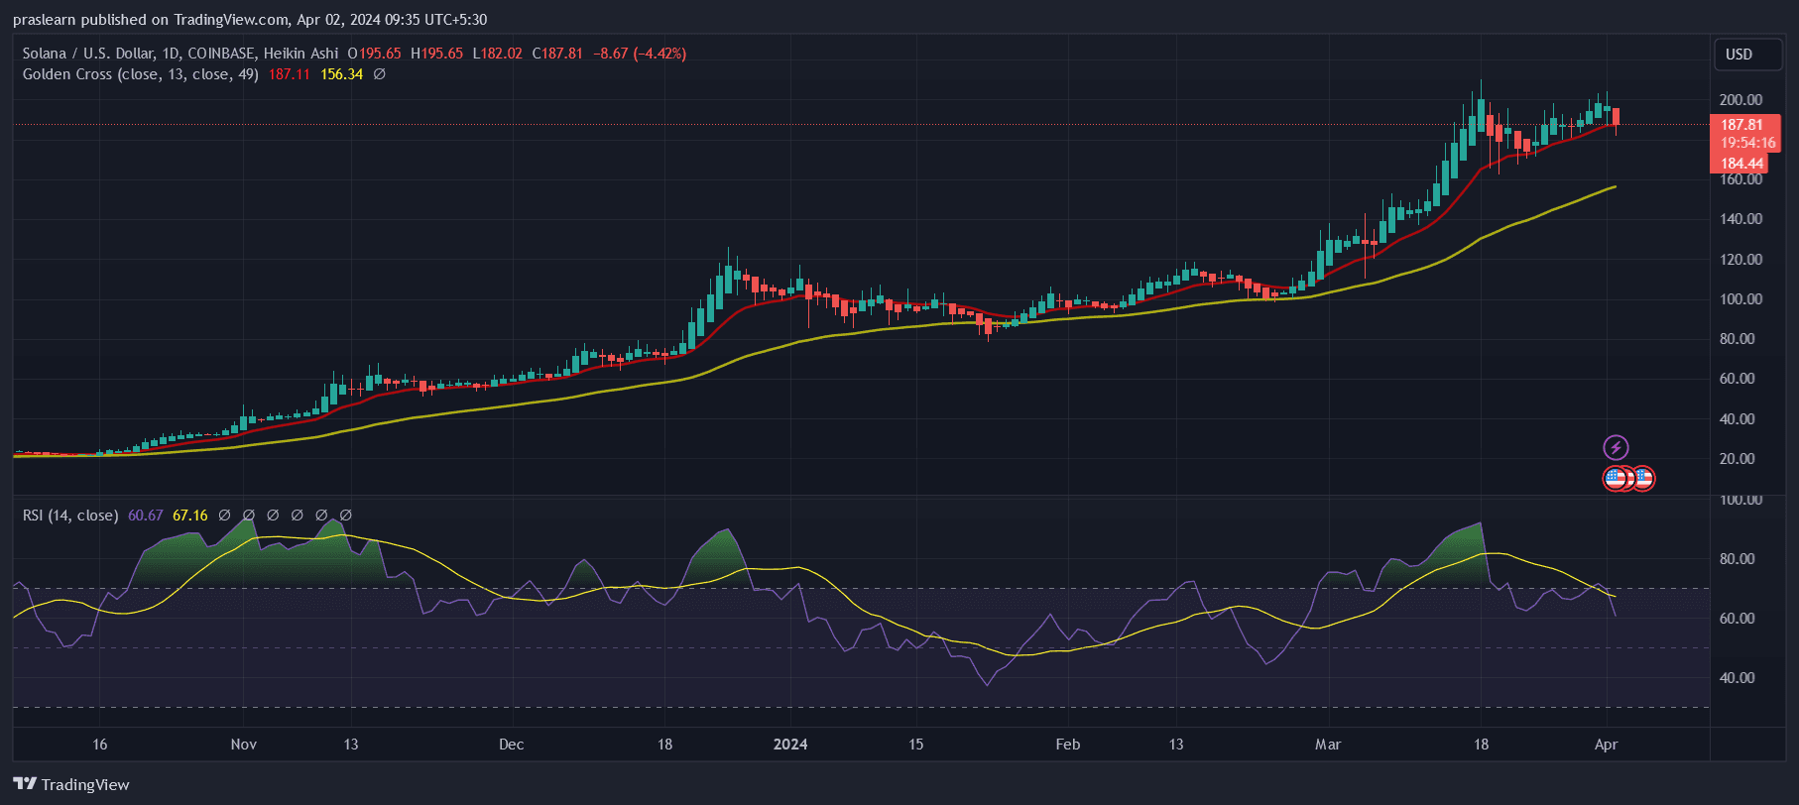Click the Mar label on the time axis

pyautogui.click(x=1328, y=745)
